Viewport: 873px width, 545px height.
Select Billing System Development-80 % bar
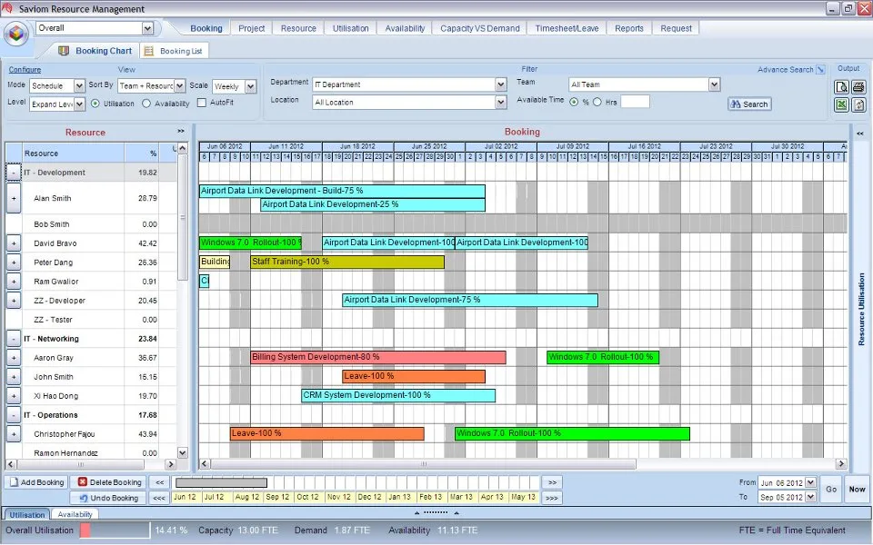pyautogui.click(x=378, y=357)
